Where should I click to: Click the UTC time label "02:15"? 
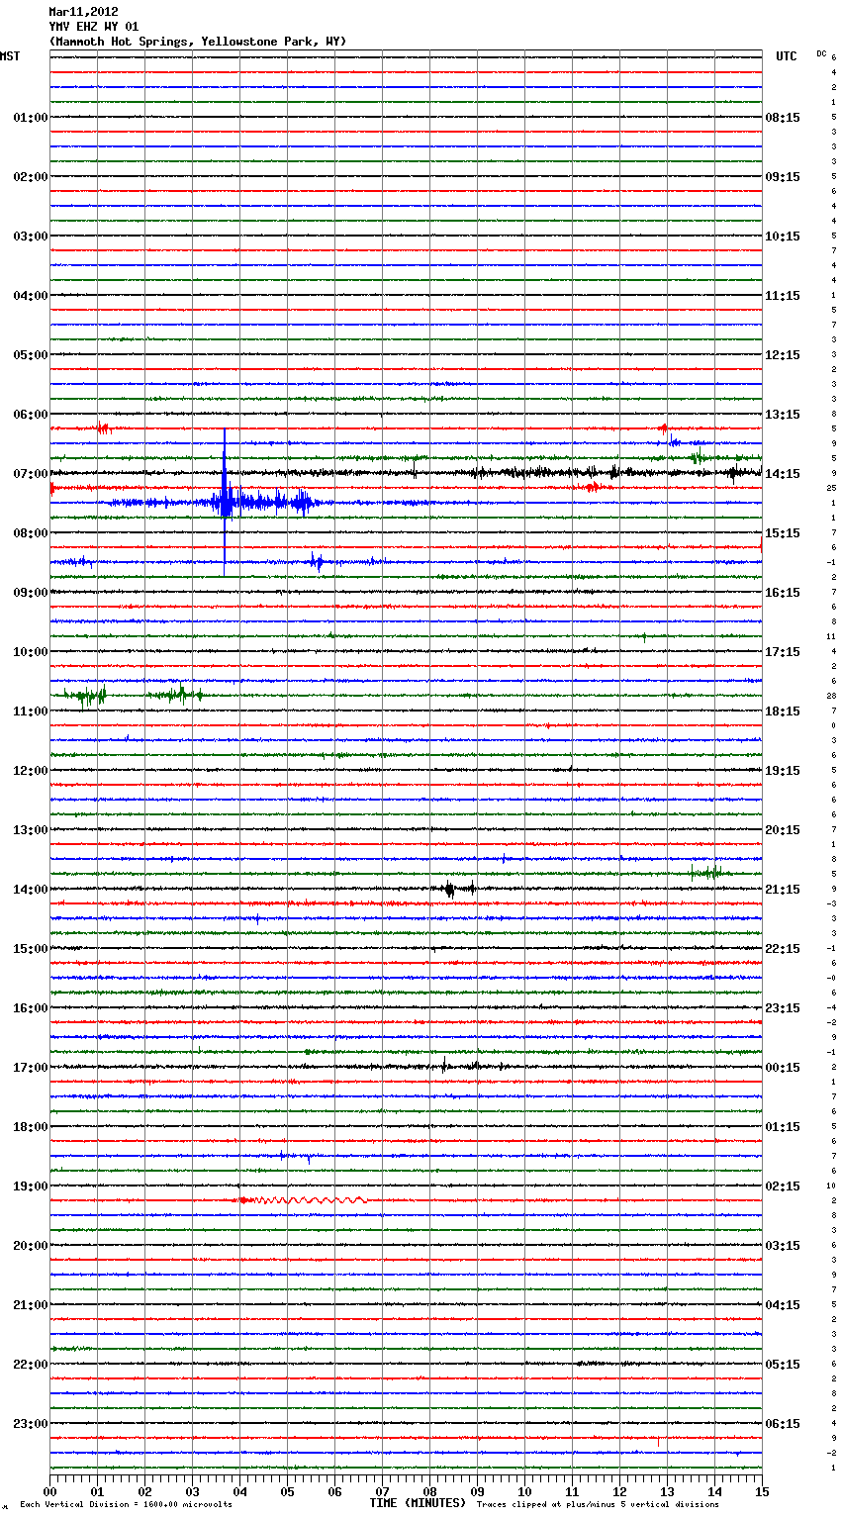click(x=783, y=1186)
